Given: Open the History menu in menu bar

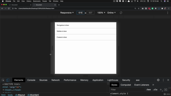Looking at the screenshot, I should coord(29,1).
